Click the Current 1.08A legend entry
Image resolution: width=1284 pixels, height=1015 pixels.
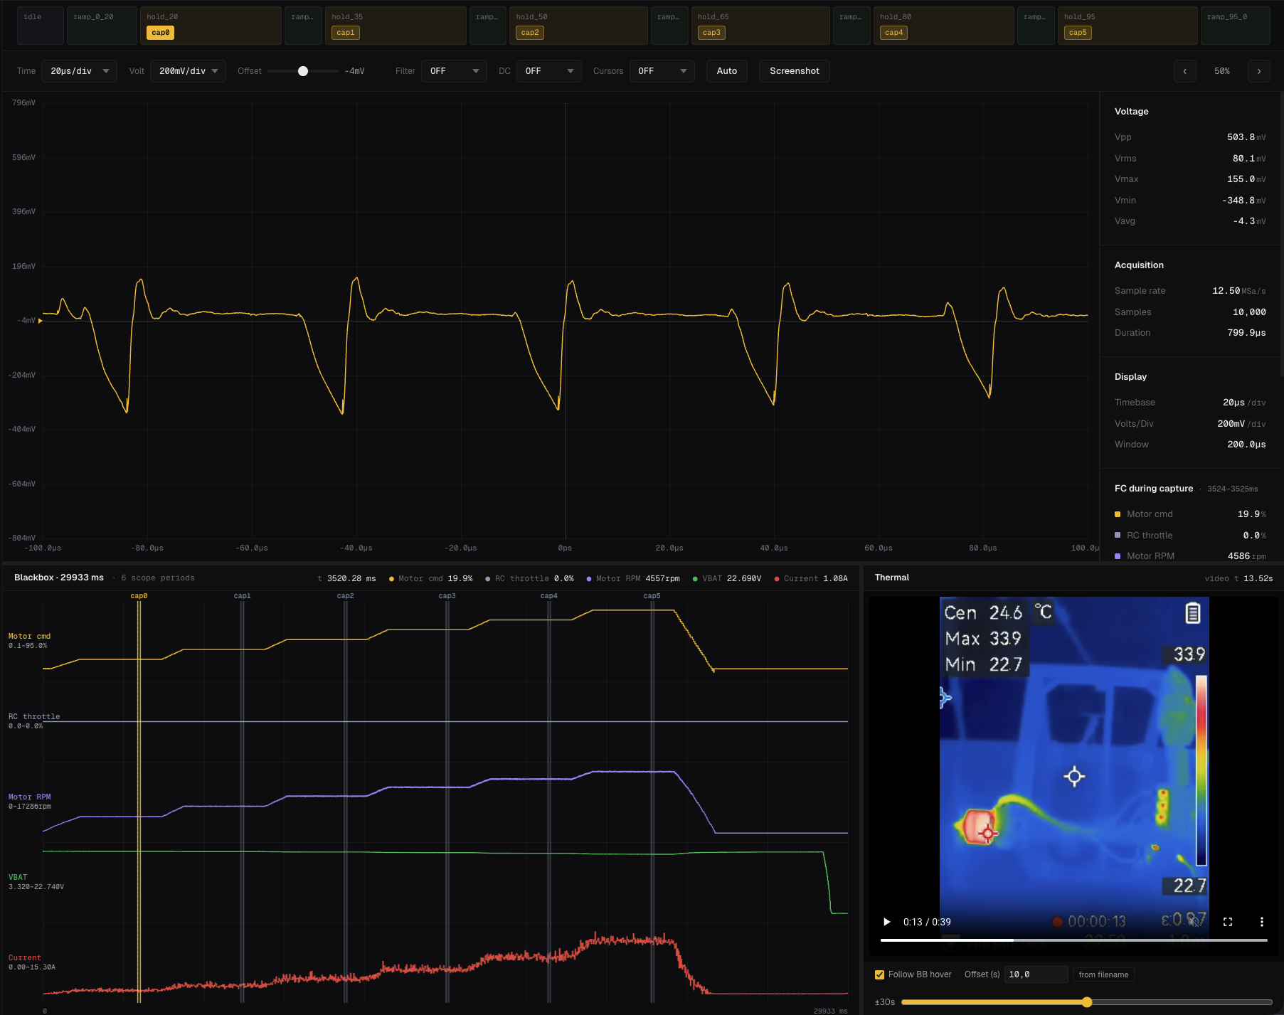pos(811,579)
